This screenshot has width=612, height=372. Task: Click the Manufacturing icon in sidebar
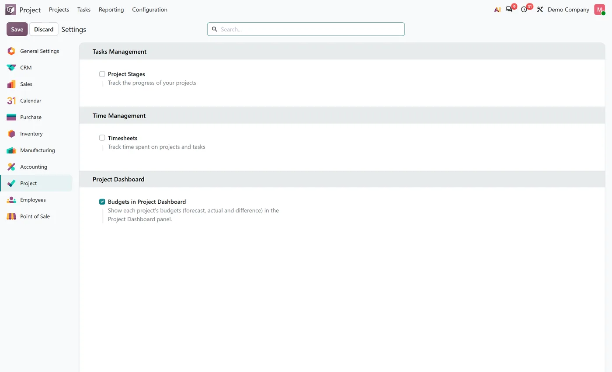click(11, 150)
